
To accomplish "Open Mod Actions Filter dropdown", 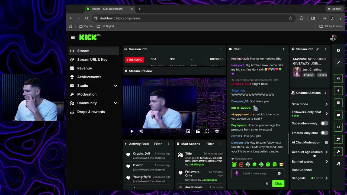I will 210,144.
